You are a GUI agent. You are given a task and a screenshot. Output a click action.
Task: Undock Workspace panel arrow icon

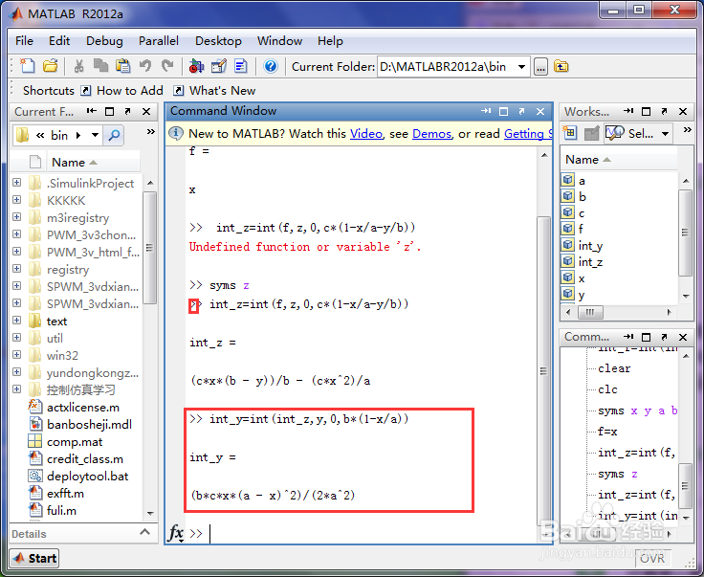(x=665, y=111)
